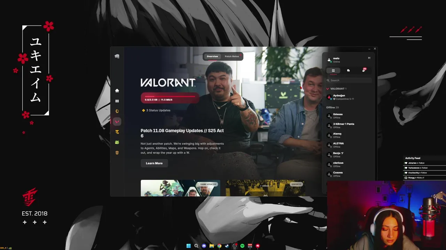The width and height of the screenshot is (446, 250).
Task: Open the notifications tab with red badge
Action: click(x=364, y=70)
